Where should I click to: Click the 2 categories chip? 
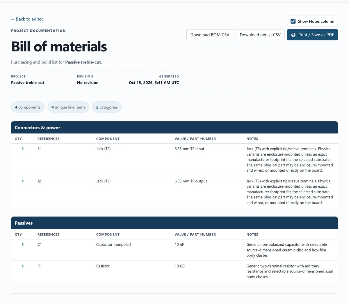[x=107, y=107]
